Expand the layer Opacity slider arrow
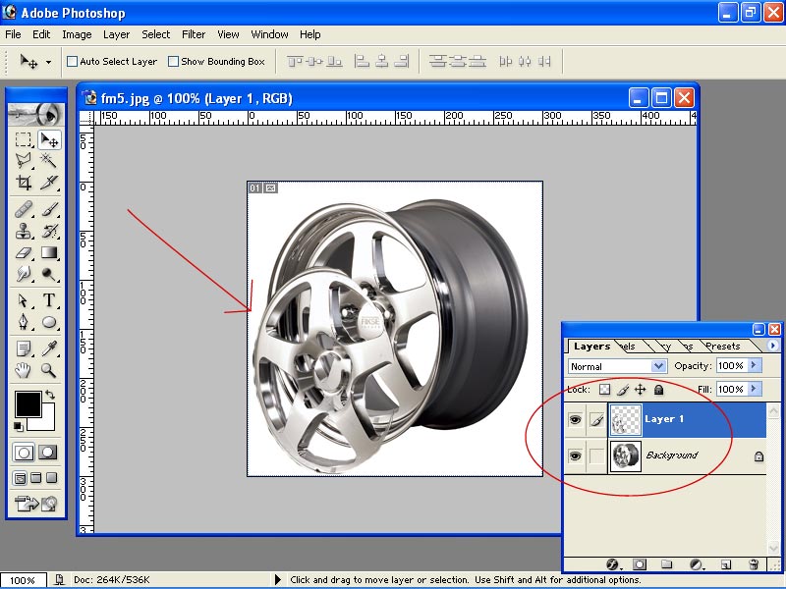This screenshot has height=589, width=786. coord(754,366)
